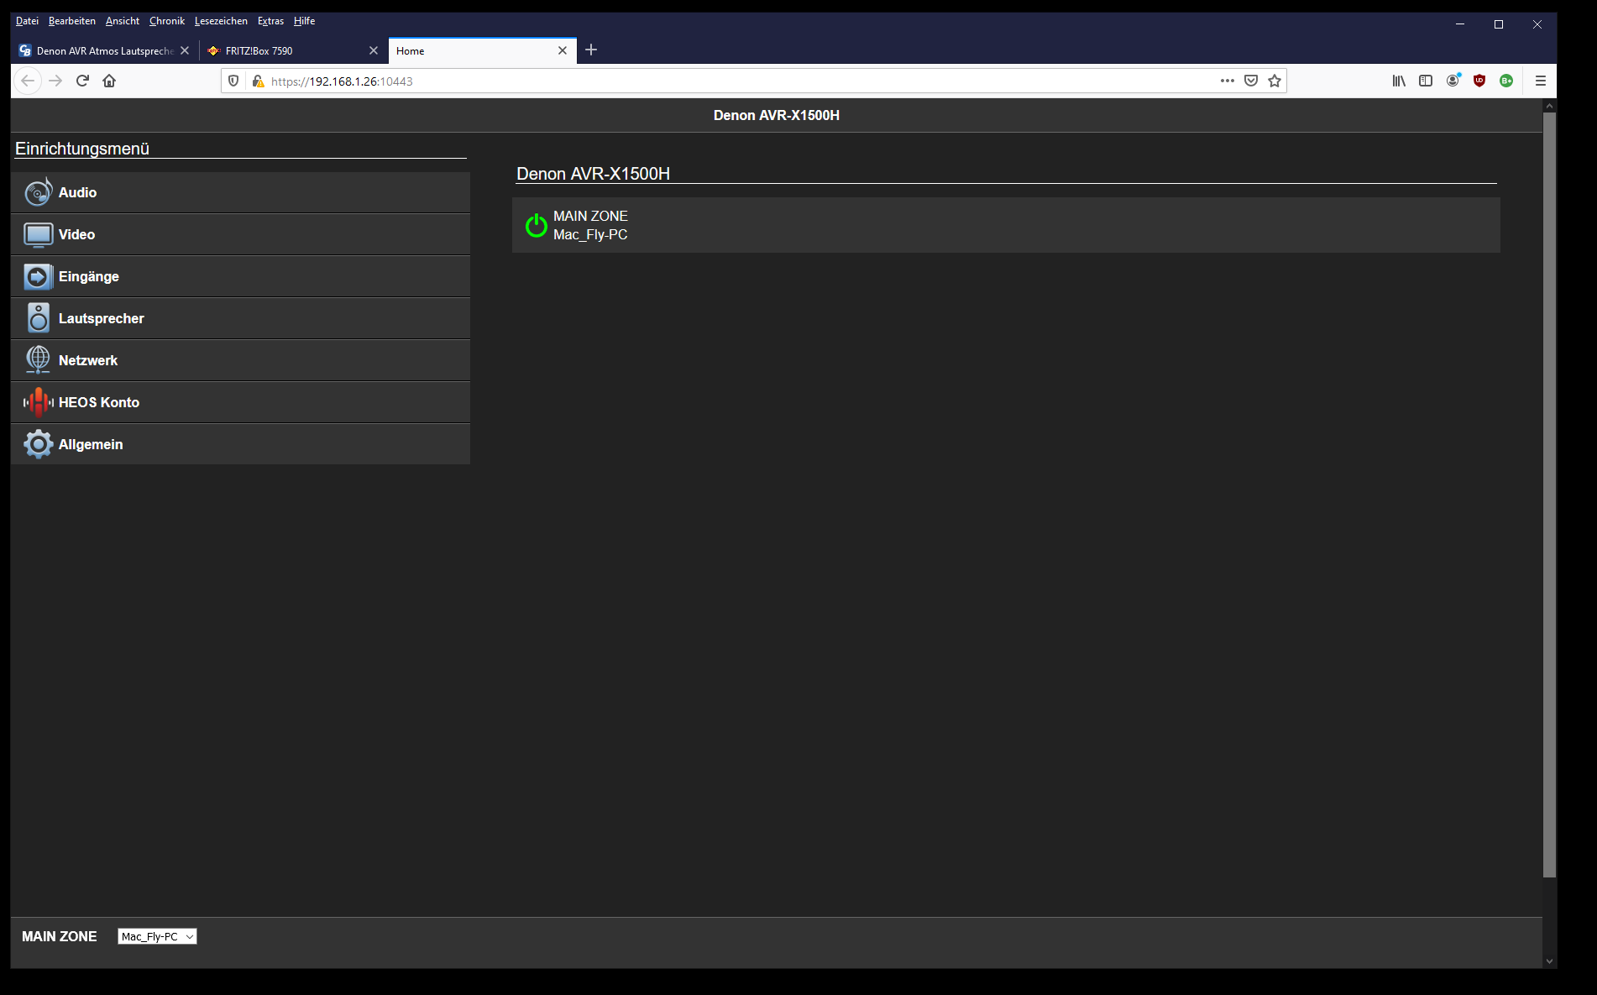This screenshot has width=1597, height=995.
Task: Open the HEOS Konto entry
Action: [241, 402]
